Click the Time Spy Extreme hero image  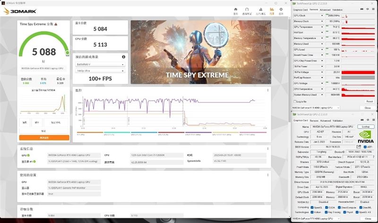coord(201,52)
